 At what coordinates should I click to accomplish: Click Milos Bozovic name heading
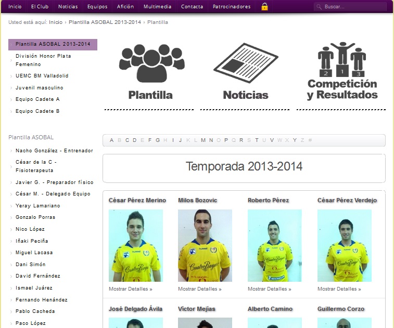point(197,200)
